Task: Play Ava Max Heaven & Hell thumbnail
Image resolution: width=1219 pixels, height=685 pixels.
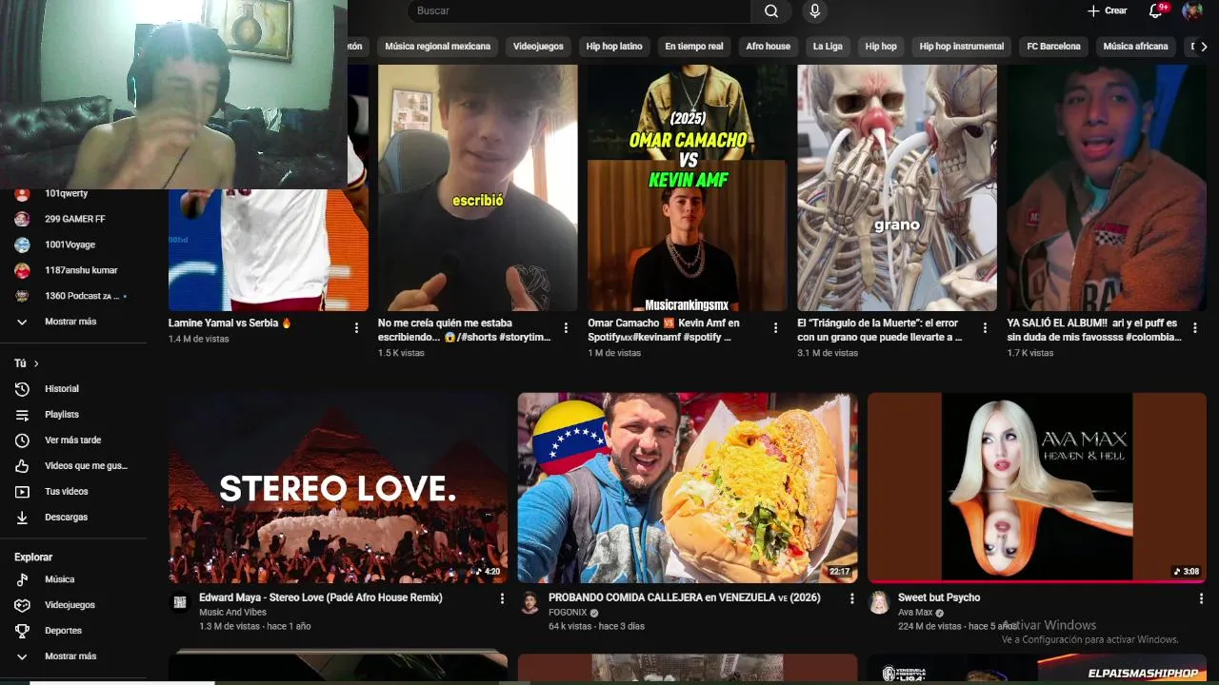Action: [x=1037, y=488]
